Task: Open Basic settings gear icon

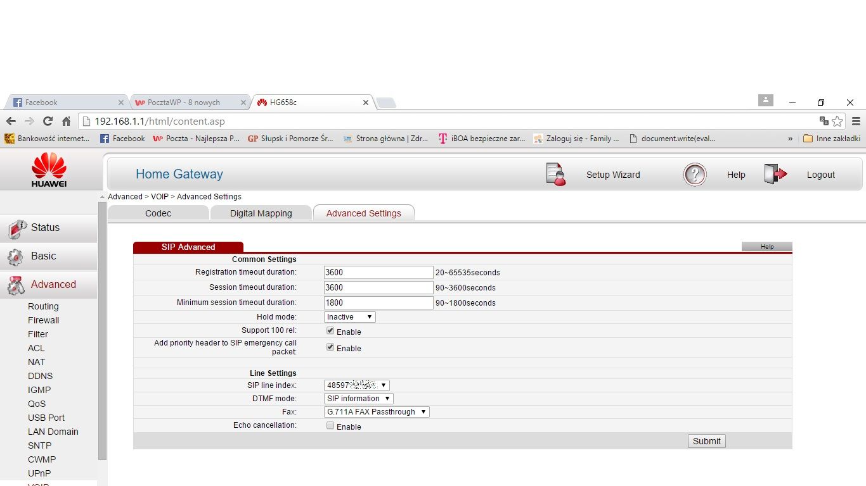Action: pos(15,257)
